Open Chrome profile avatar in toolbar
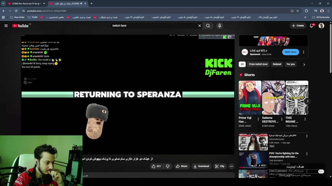This screenshot has height=186, width=332. 322,11
